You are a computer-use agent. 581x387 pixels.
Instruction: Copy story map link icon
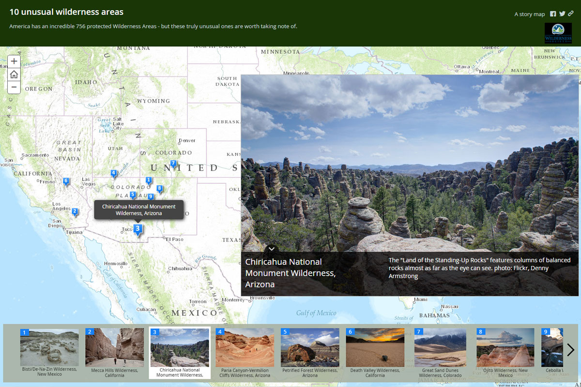(571, 14)
